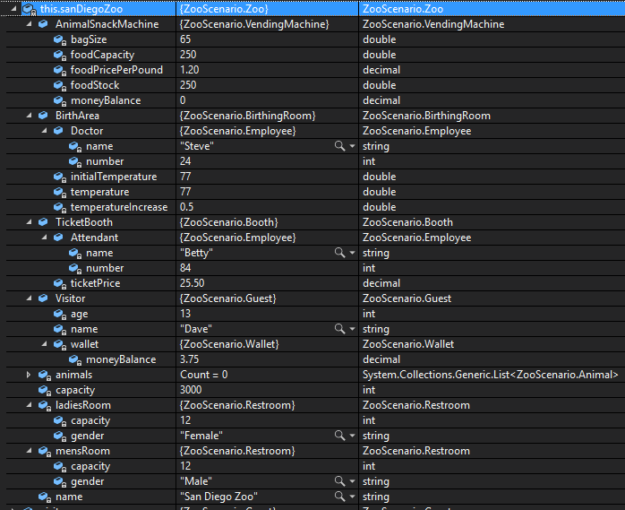The height and width of the screenshot is (510, 625).
Task: Click the BirthArea property icon
Action: point(43,116)
